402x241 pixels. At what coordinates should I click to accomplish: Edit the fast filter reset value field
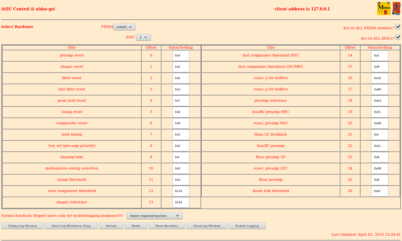(x=181, y=89)
